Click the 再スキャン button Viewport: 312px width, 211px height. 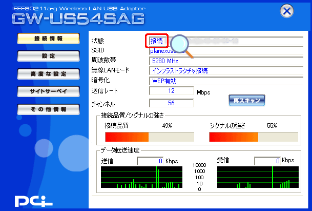[247, 100]
